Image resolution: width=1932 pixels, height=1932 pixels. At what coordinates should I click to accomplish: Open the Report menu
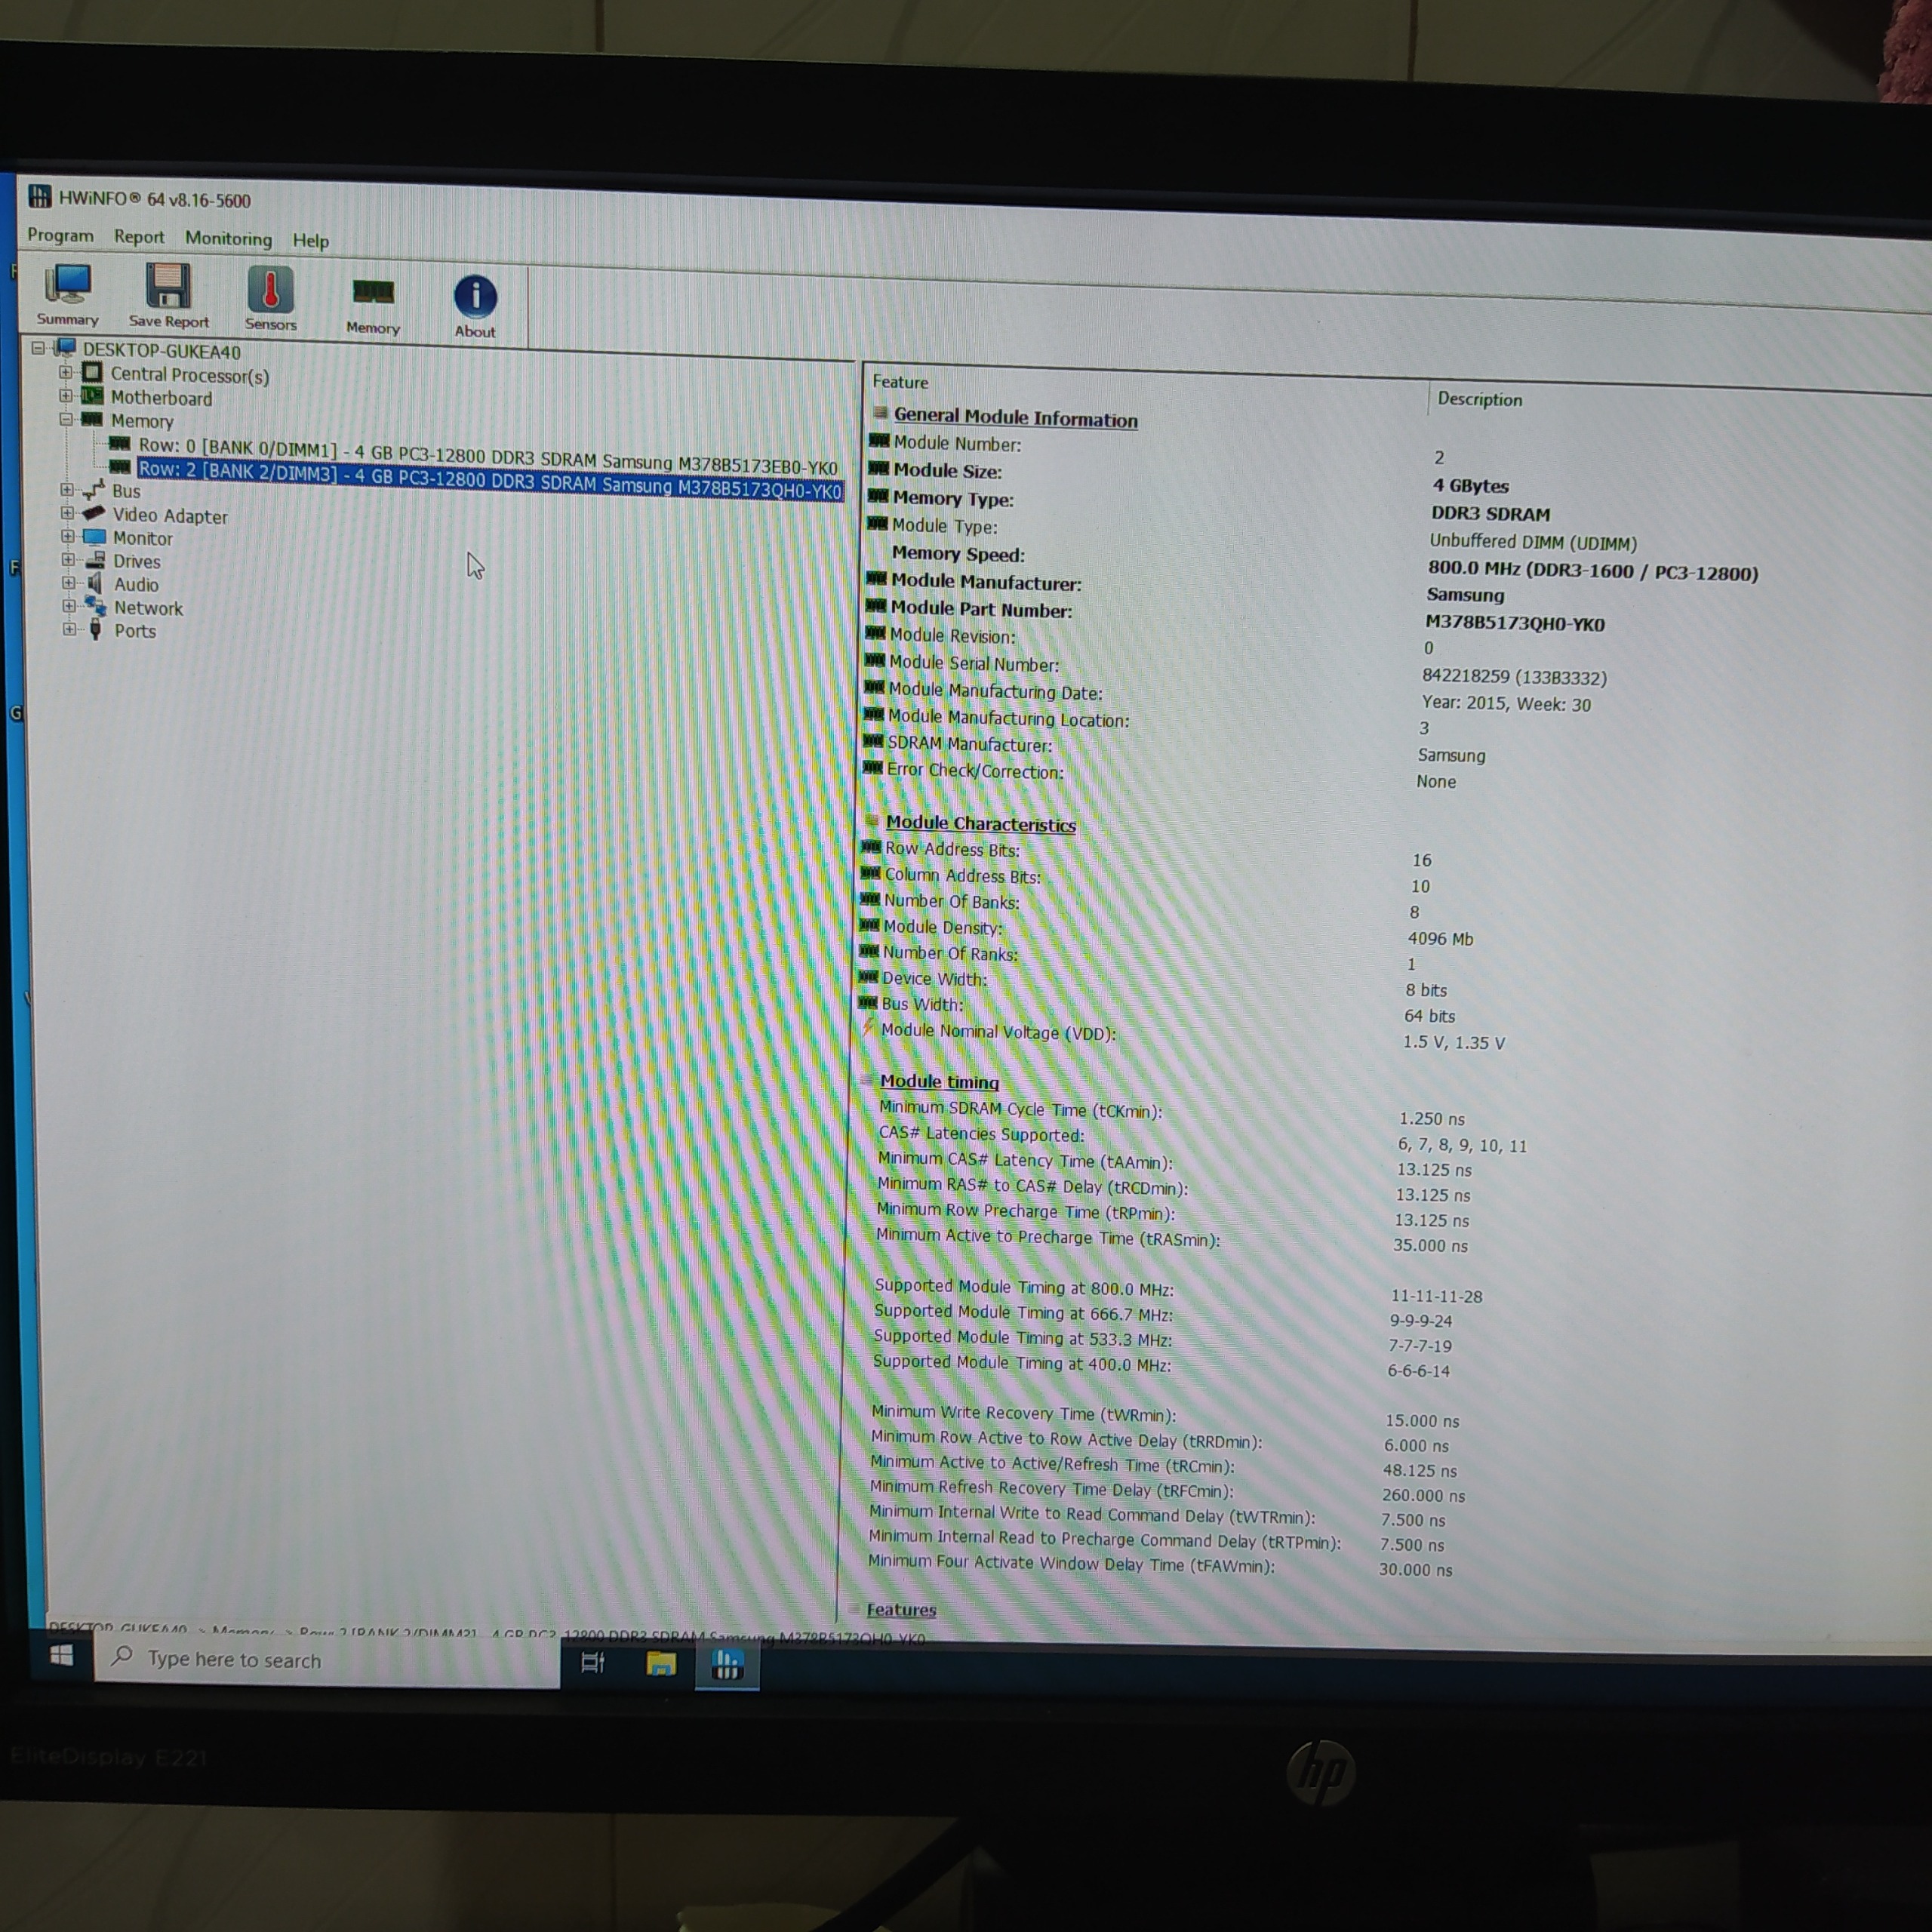point(139,237)
